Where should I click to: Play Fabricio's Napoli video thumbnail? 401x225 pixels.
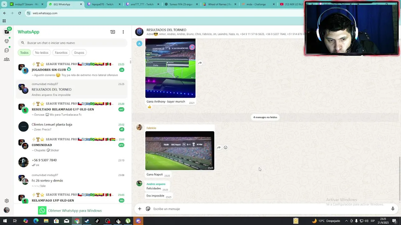pyautogui.click(x=180, y=151)
